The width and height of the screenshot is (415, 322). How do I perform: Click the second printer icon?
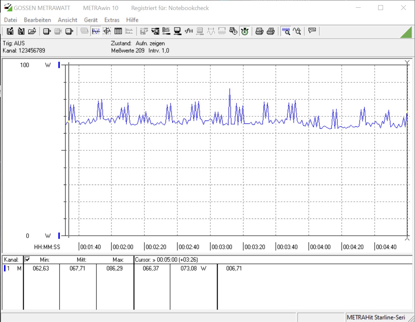[271, 31]
